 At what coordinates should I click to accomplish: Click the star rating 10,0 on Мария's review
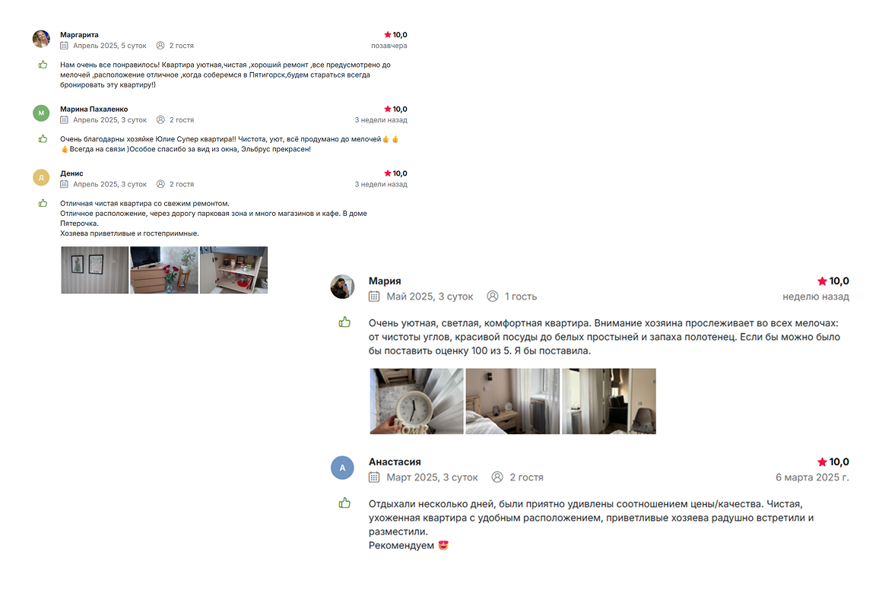[x=833, y=281]
